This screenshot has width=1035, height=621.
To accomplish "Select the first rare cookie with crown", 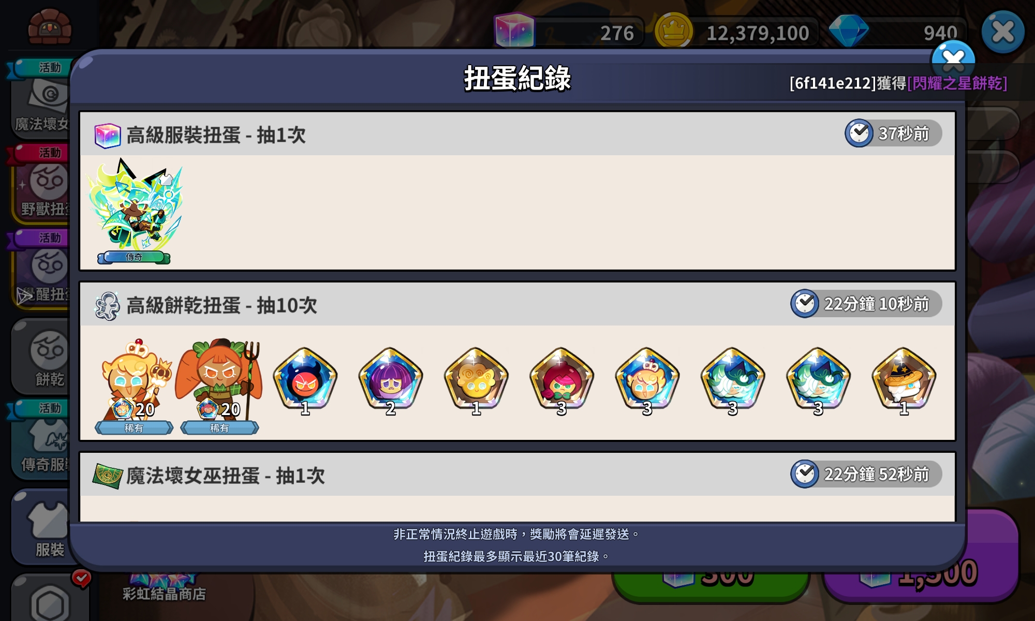I will (134, 386).
